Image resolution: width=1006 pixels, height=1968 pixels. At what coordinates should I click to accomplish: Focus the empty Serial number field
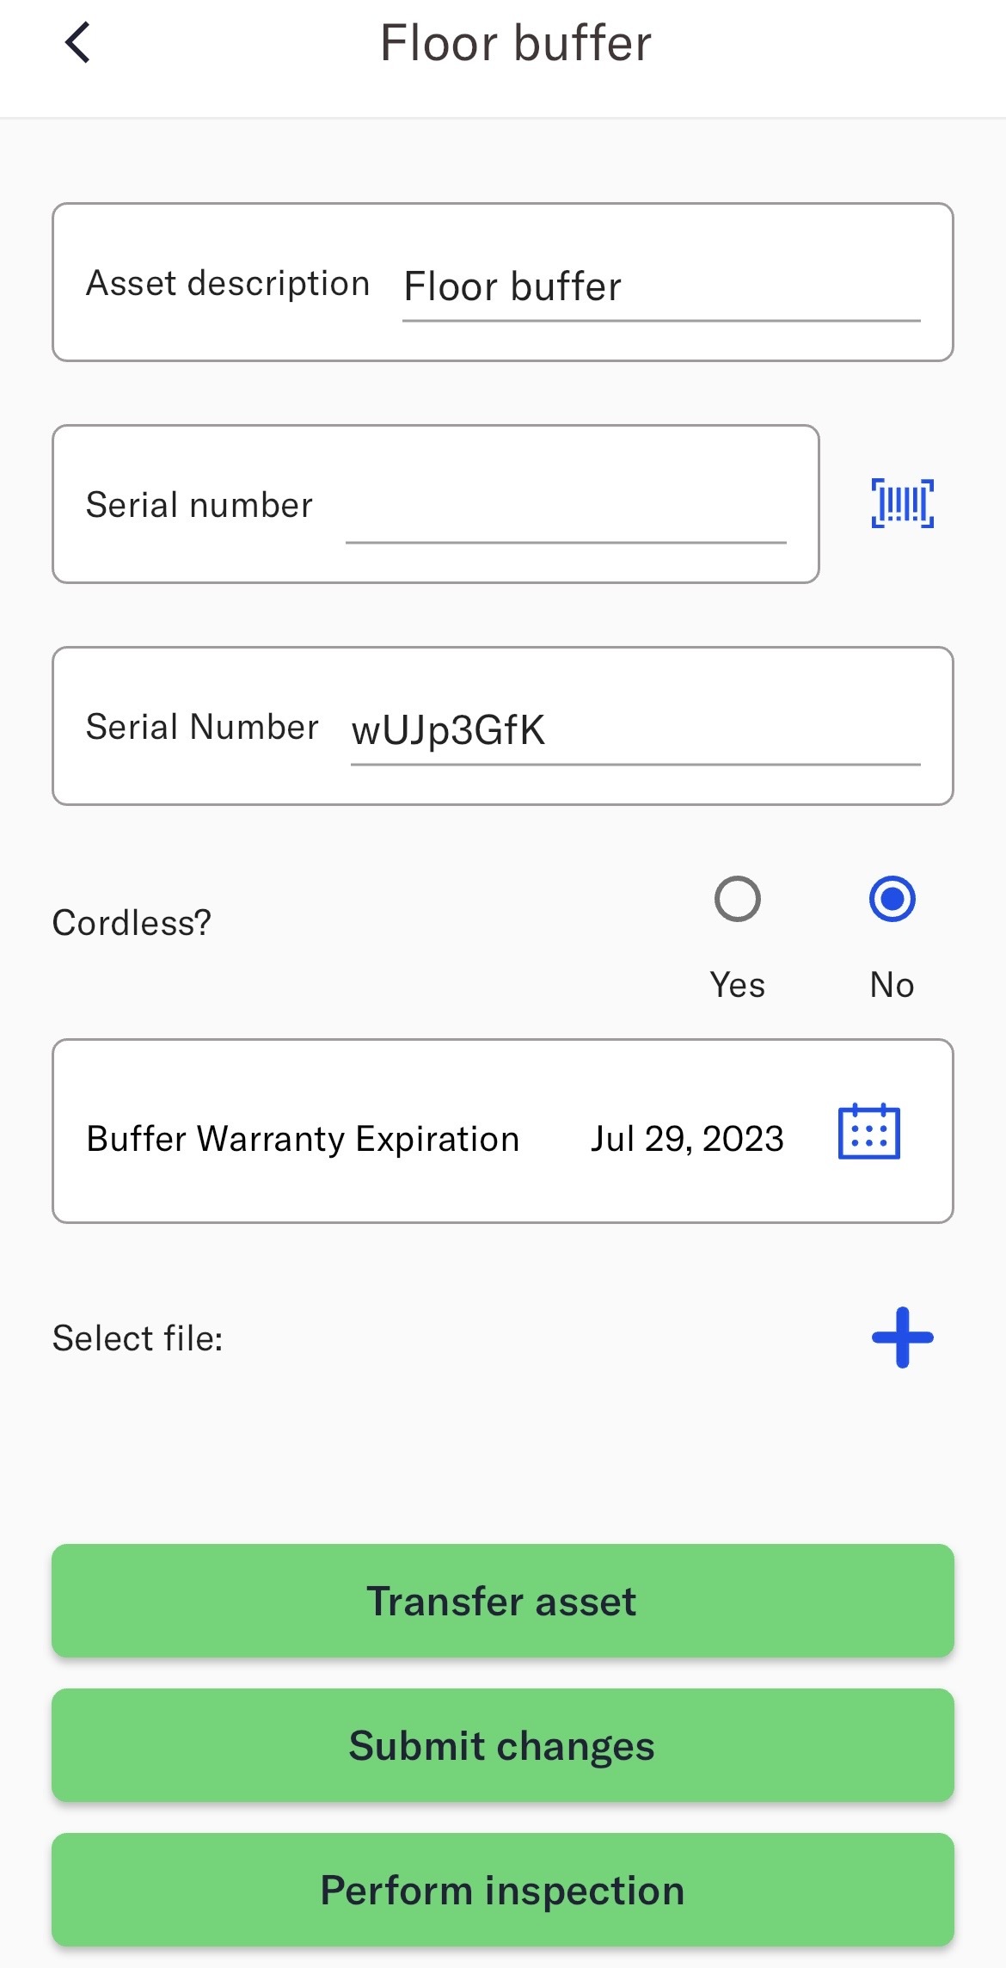coord(565,509)
